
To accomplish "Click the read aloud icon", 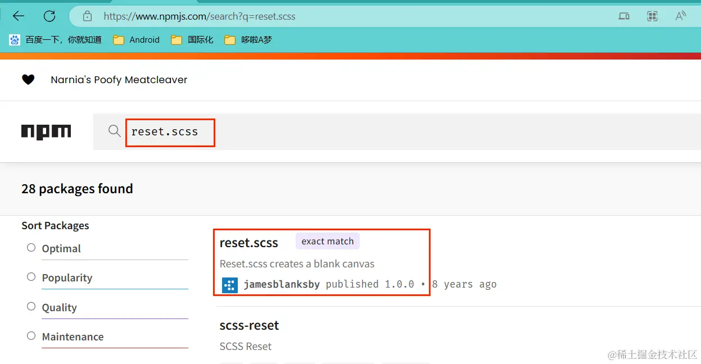I will click(x=681, y=16).
